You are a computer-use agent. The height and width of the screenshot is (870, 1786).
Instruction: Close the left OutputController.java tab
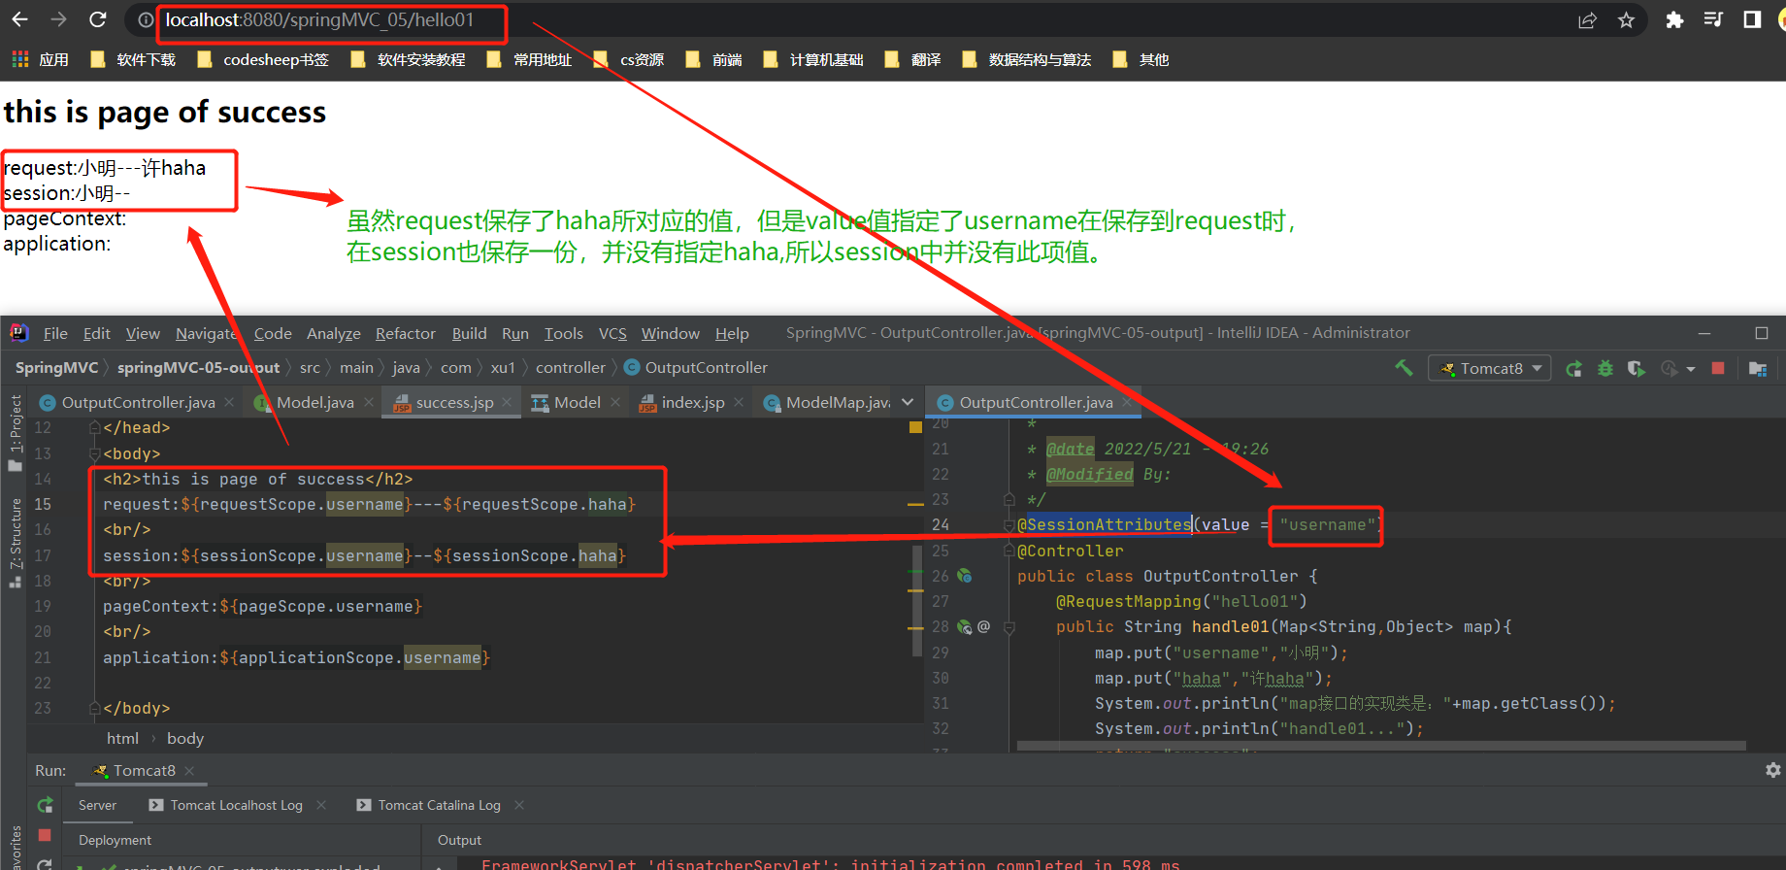pyautogui.click(x=229, y=402)
